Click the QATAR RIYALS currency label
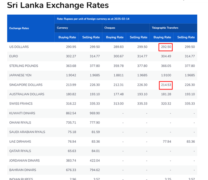 point(20,151)
